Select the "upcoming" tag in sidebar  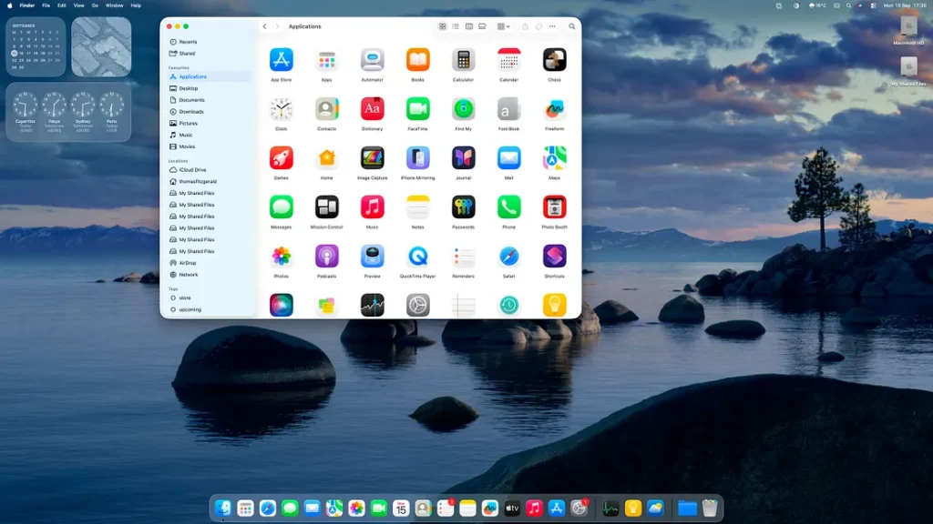[190, 309]
